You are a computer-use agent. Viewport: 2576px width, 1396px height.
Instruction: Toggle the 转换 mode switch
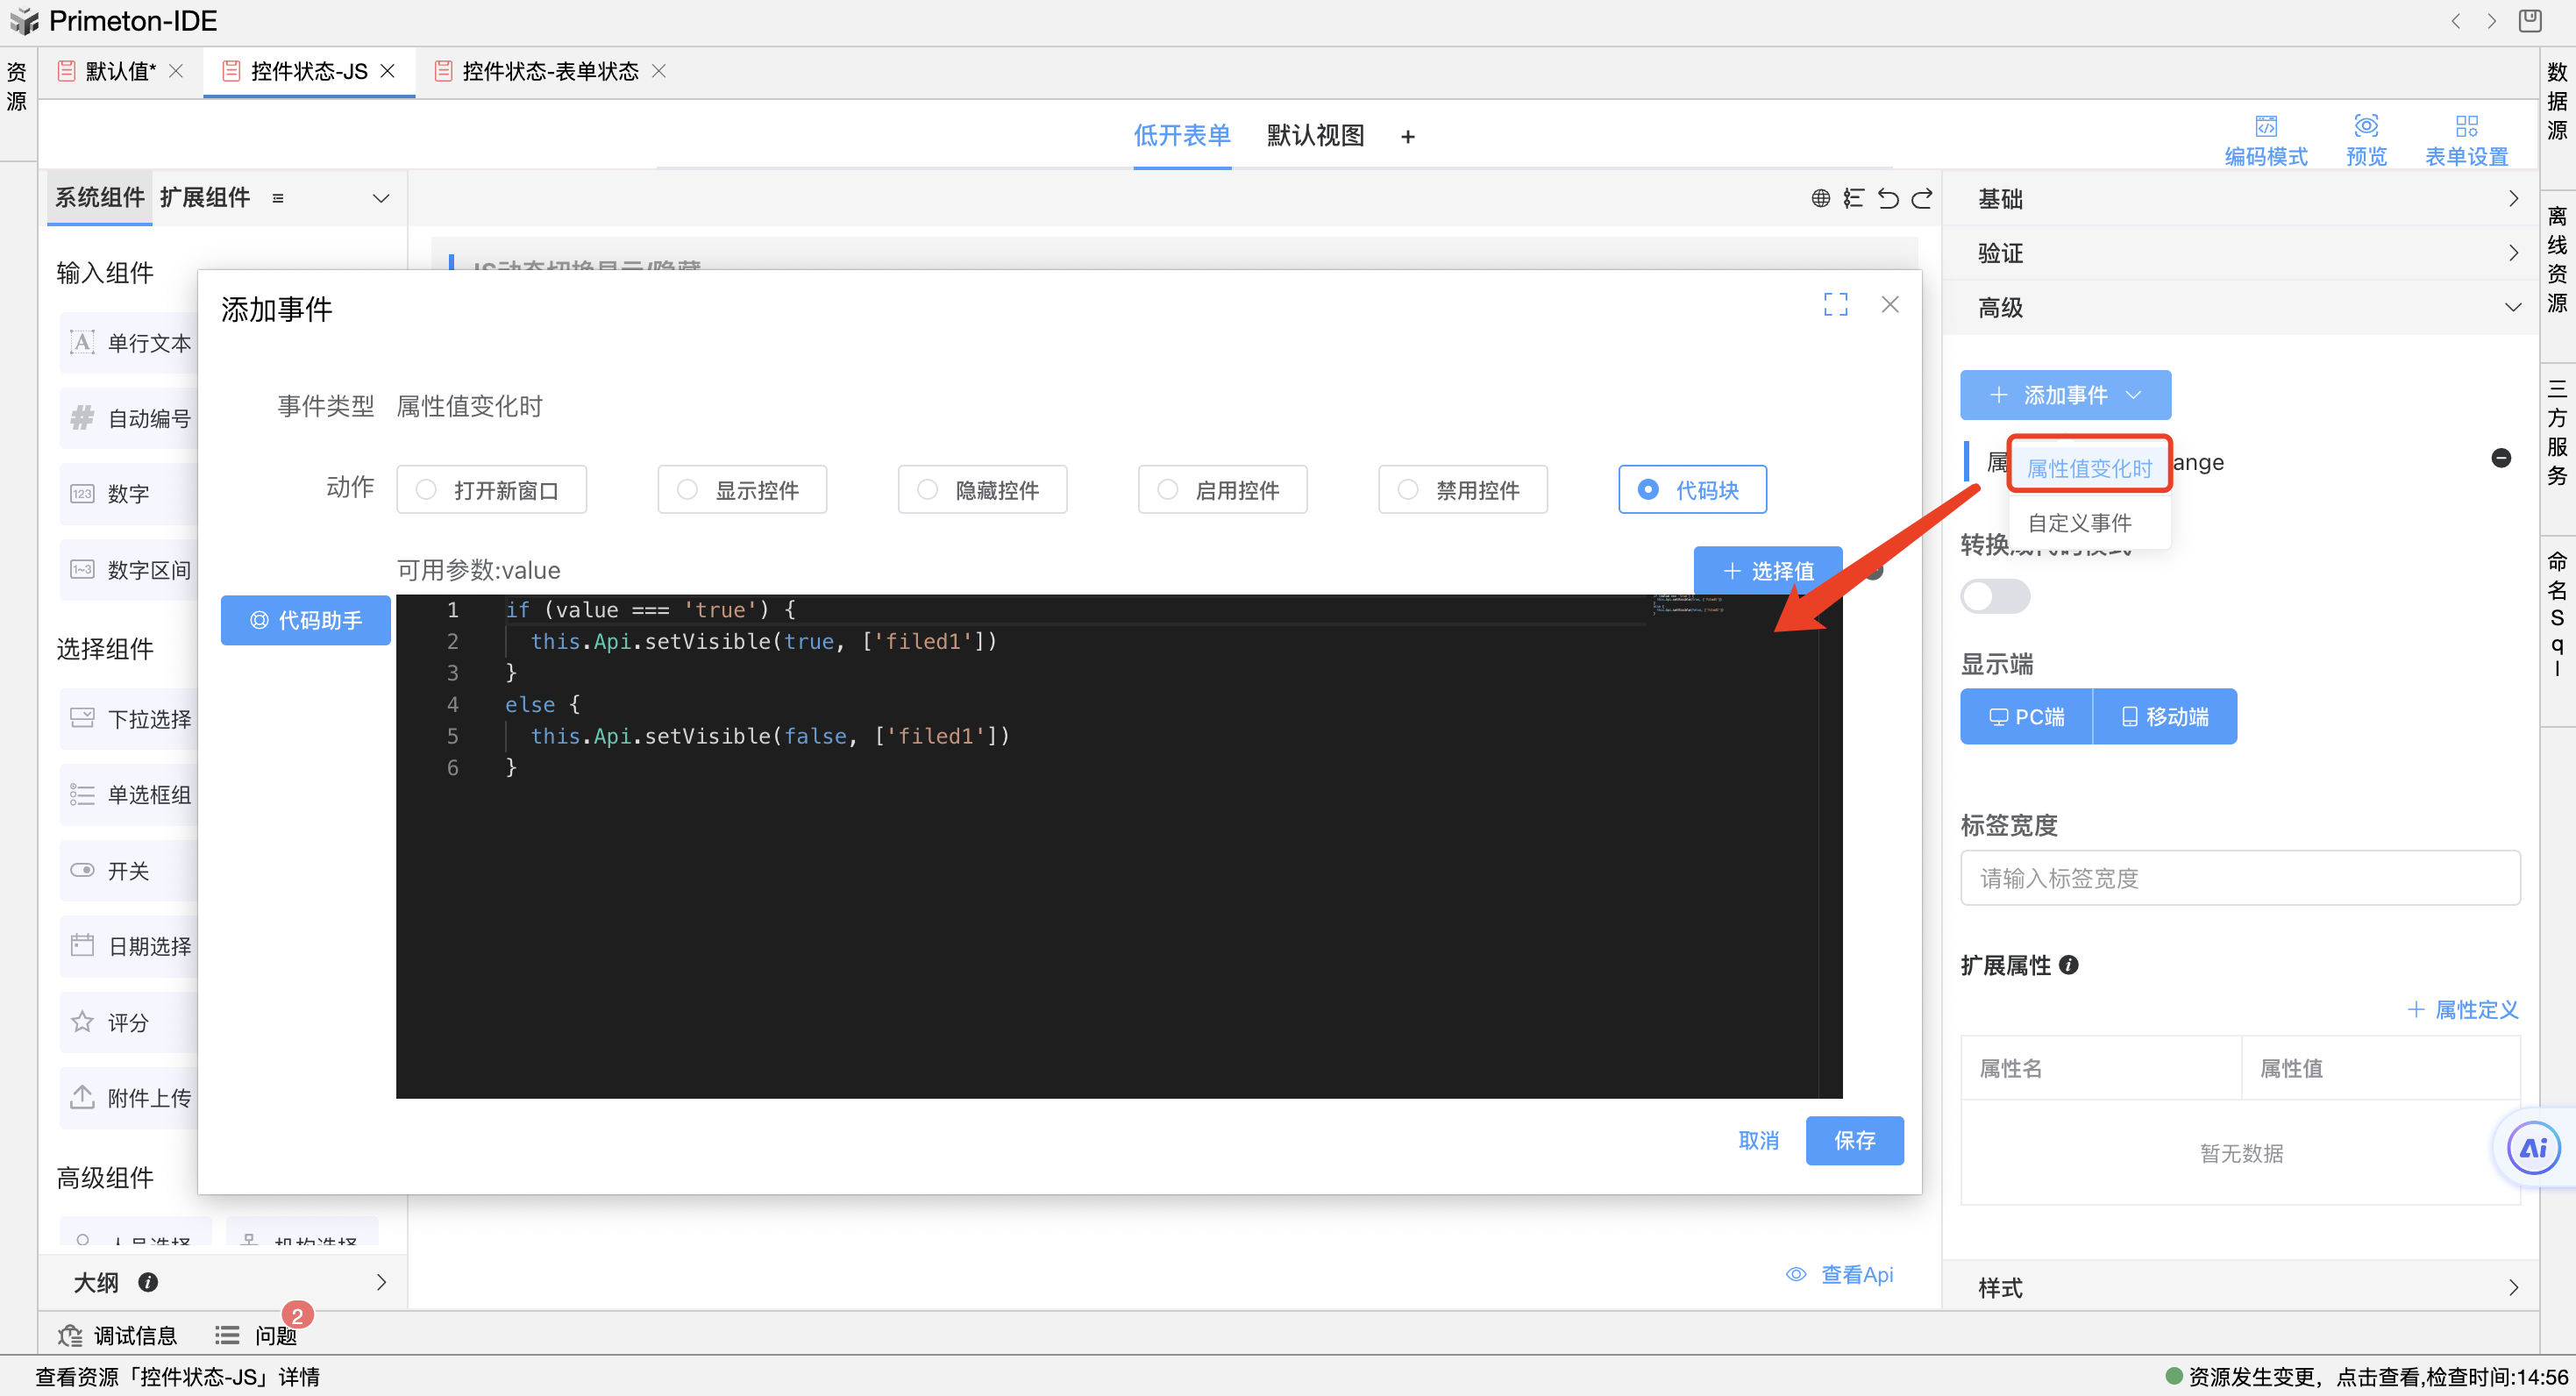tap(1994, 596)
